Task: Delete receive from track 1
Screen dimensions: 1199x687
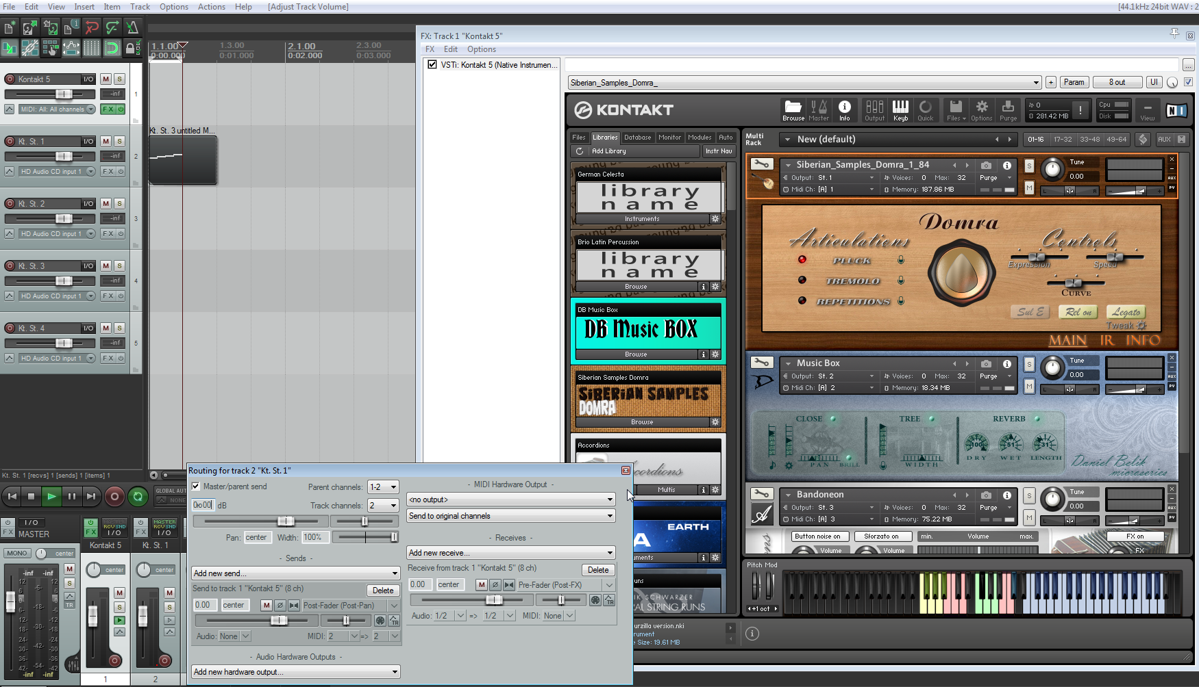Action: click(598, 570)
